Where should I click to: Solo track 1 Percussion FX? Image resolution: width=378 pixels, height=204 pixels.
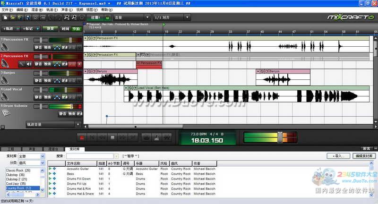(x=48, y=47)
